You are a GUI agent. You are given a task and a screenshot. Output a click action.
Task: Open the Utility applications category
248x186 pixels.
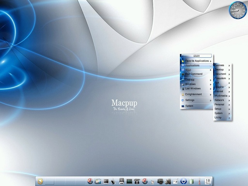point(222,118)
